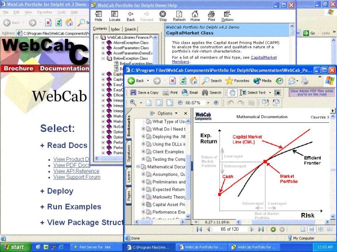Click Save a Copy in PDF toolbar
This screenshot has height=252, width=337.
144,92
